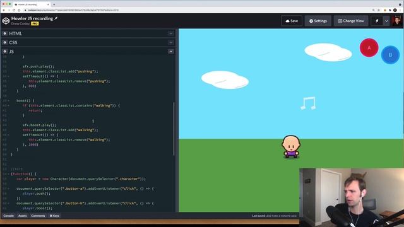Click Change View button

[351, 21]
